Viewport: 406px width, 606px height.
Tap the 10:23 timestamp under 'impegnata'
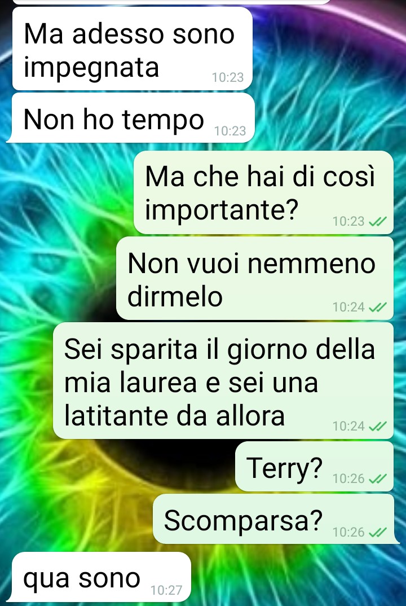click(x=228, y=77)
